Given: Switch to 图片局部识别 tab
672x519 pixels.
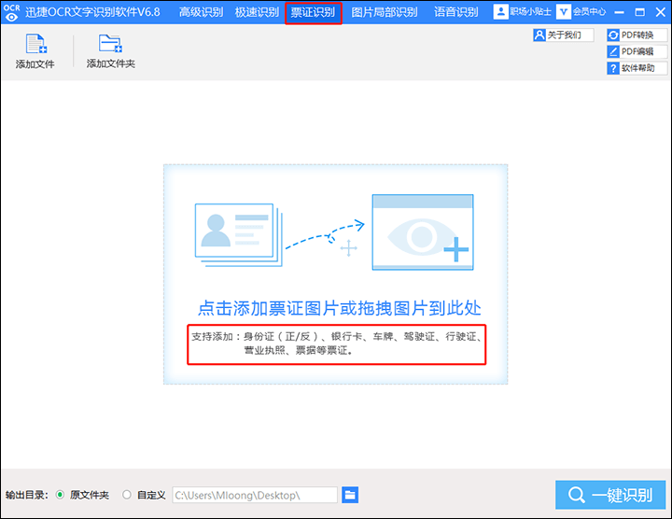Looking at the screenshot, I should pos(385,12).
